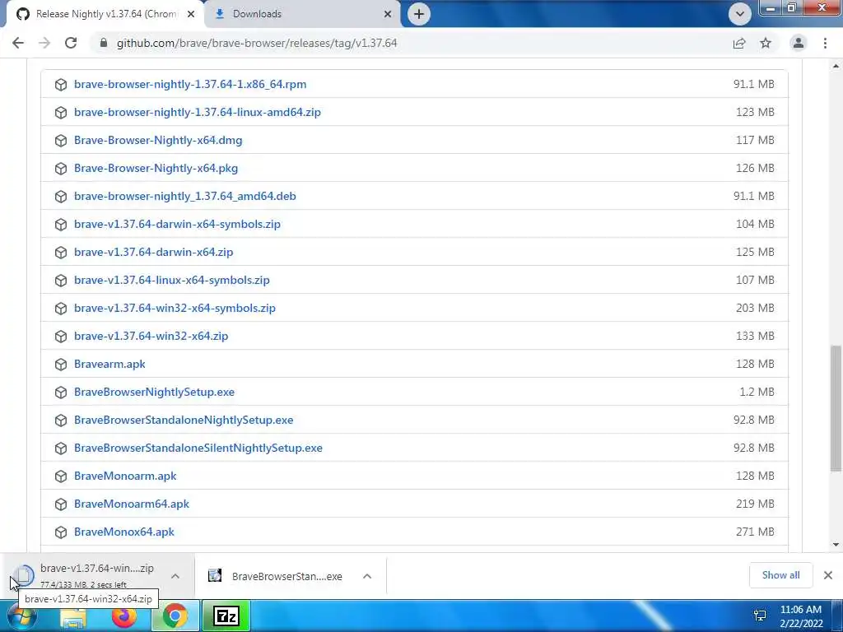This screenshot has width=843, height=632.
Task: Download brave-browser-nightly-1.37.64-1.x86_64.rpm
Action: (x=190, y=85)
